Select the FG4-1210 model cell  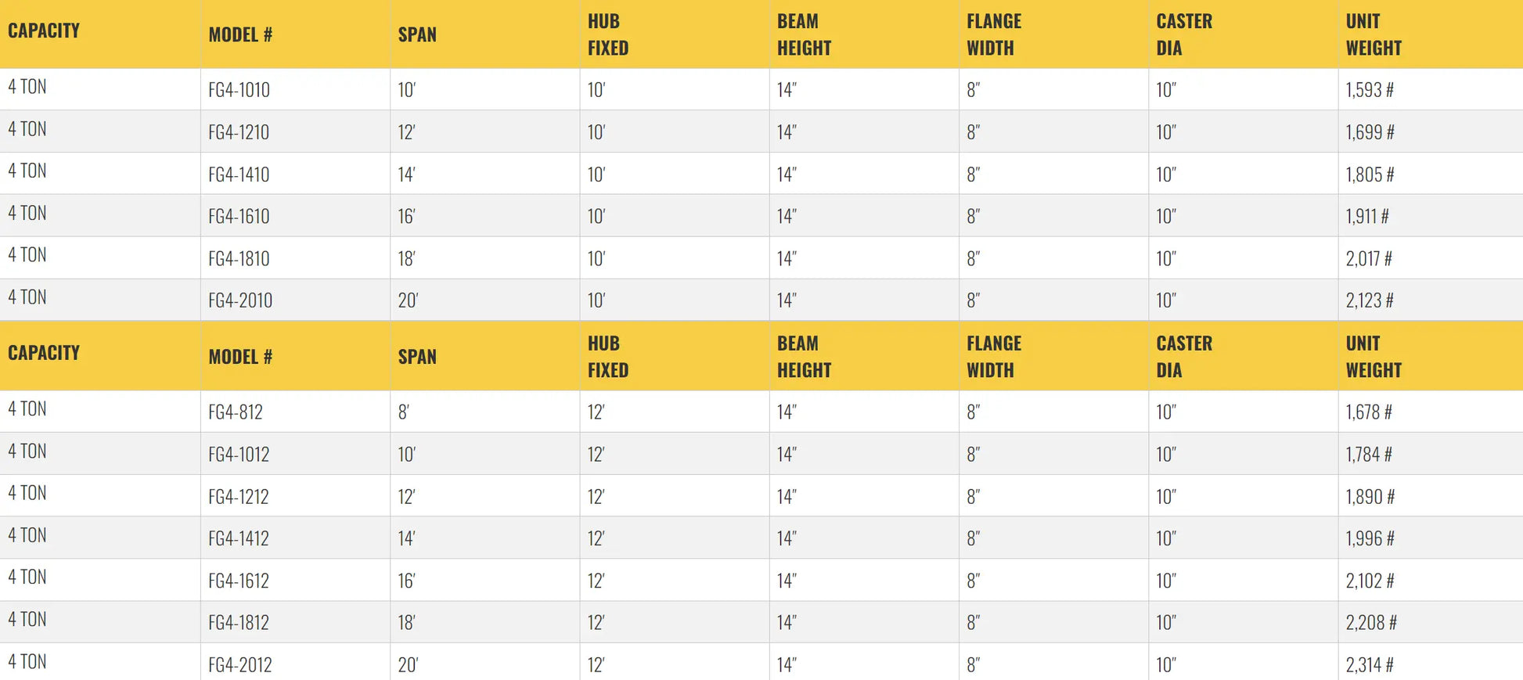pyautogui.click(x=239, y=132)
